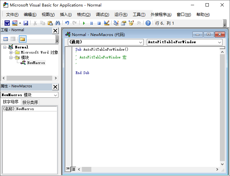
Task: Open the 调试(D) menu
Action: [102, 15]
